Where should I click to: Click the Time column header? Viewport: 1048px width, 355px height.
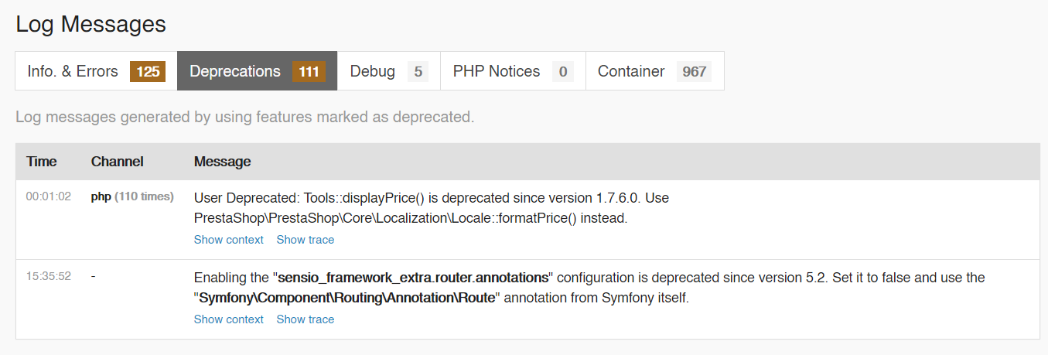click(42, 162)
